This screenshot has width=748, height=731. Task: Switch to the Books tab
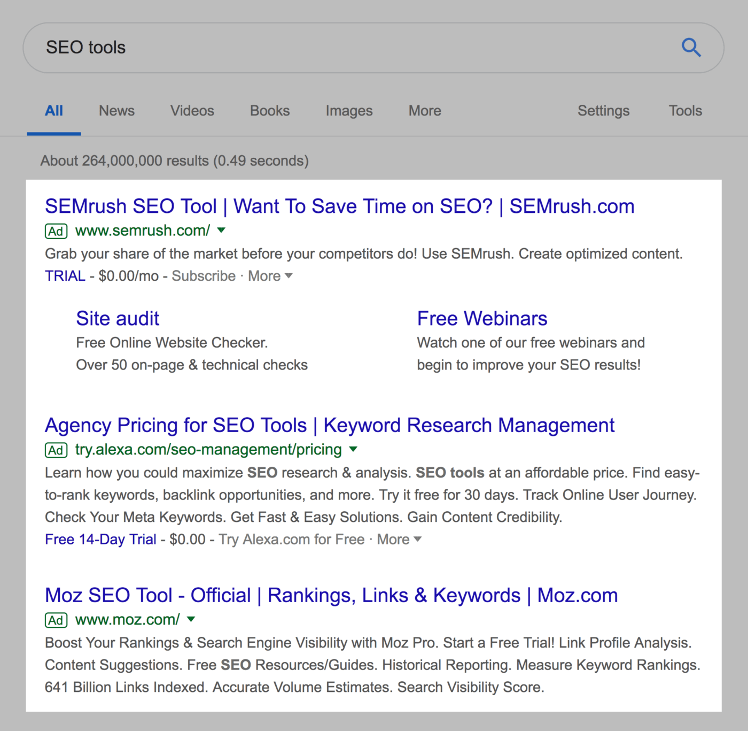tap(270, 111)
